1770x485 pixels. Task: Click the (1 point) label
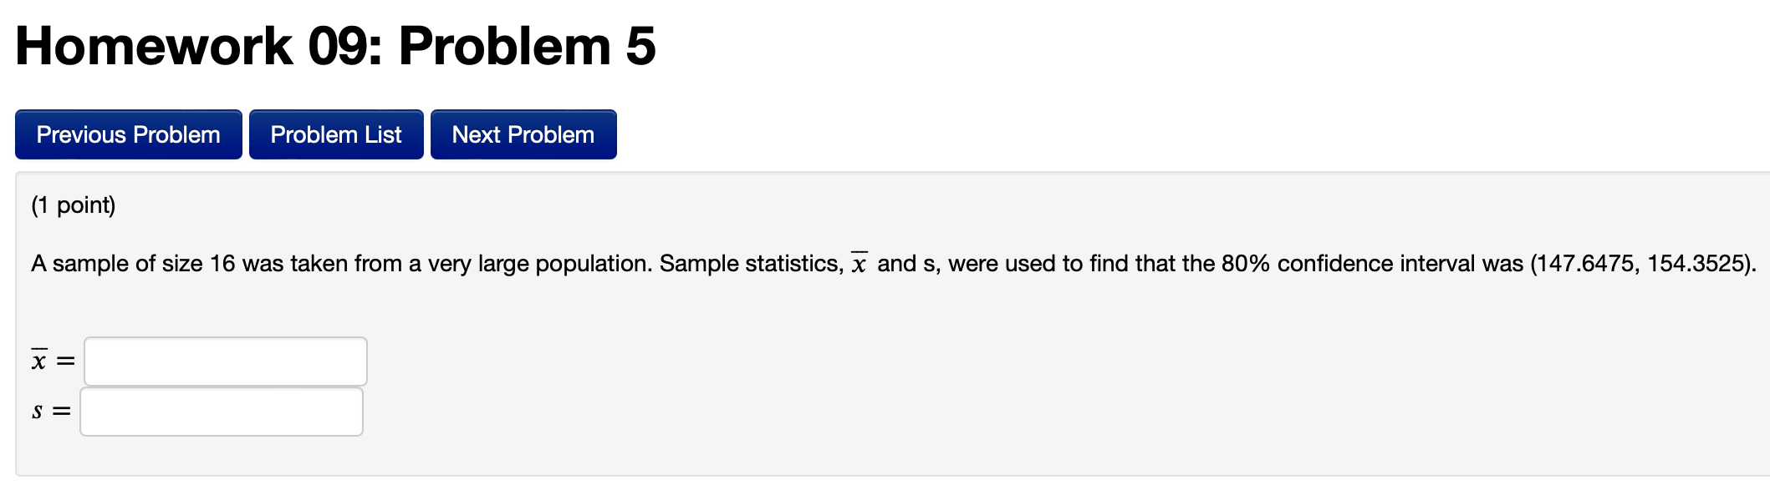tap(75, 205)
